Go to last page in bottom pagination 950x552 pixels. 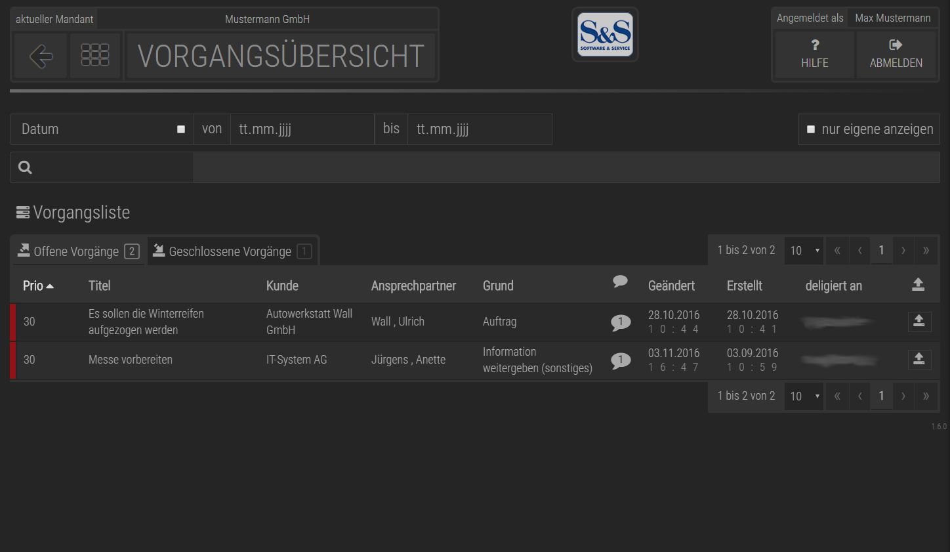click(x=926, y=396)
